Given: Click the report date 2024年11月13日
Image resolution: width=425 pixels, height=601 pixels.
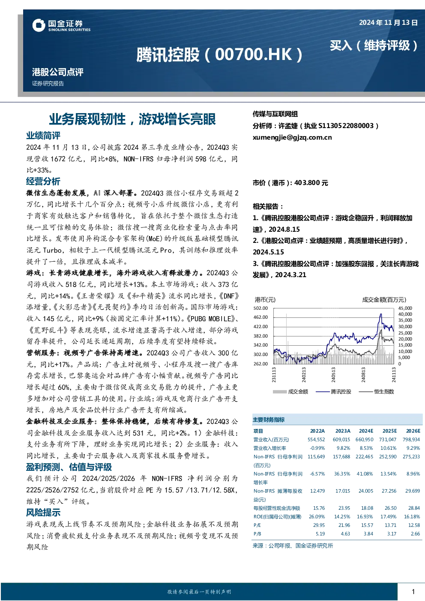Looking at the screenshot, I should coord(388,23).
